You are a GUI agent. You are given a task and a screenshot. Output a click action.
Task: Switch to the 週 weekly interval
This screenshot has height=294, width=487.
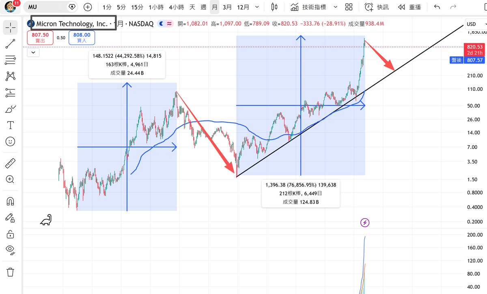[x=203, y=7]
